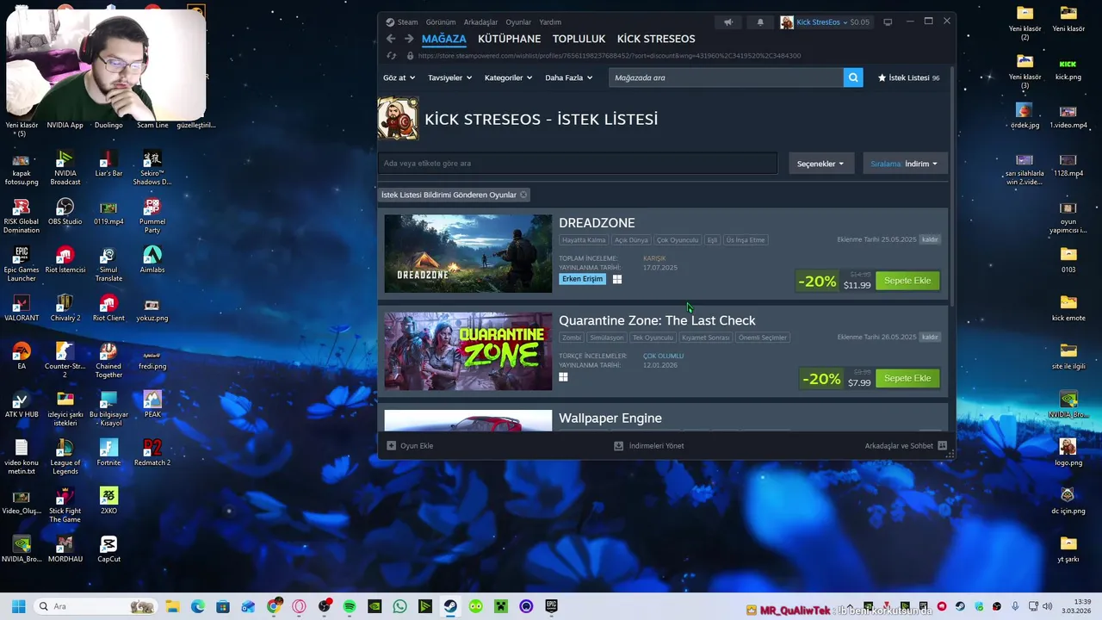Add Quarantine Zone to cart via Sepete Ekle
Screen dimensions: 1102x620
907,378
